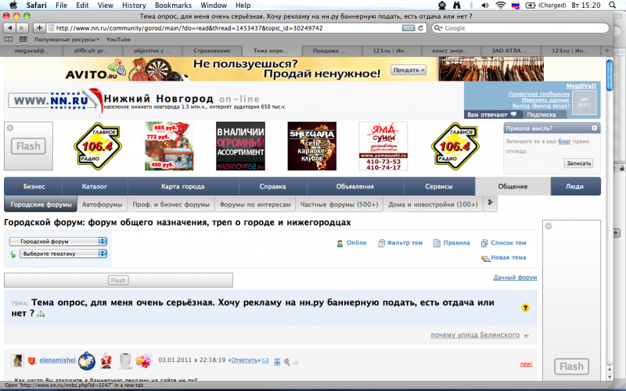Open the Карта города section

point(183,186)
